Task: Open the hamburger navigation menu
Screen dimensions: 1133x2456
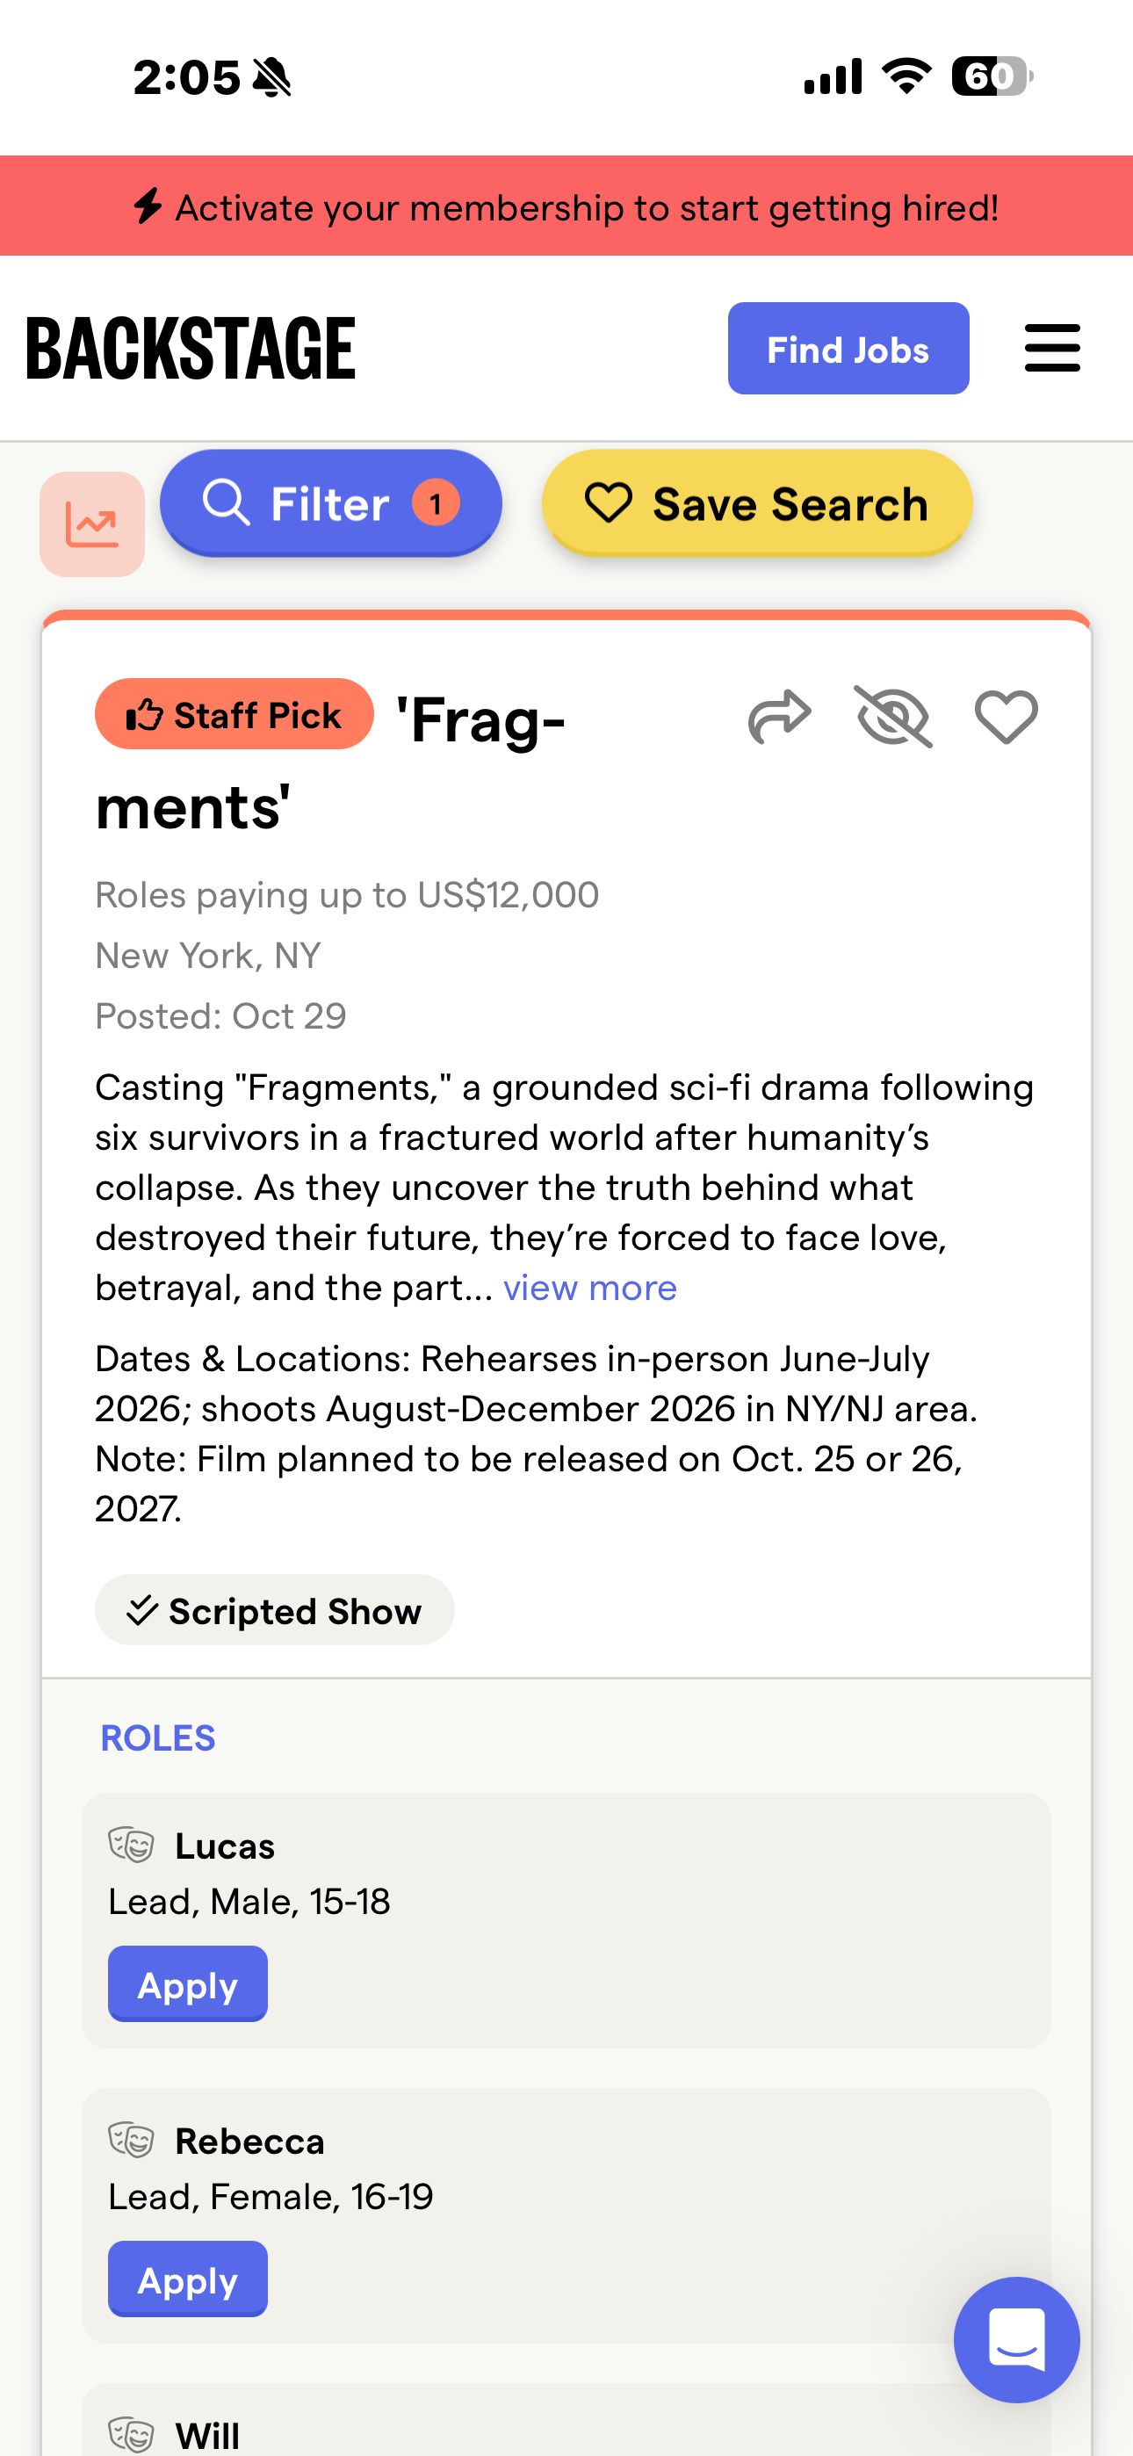Action: [1052, 348]
